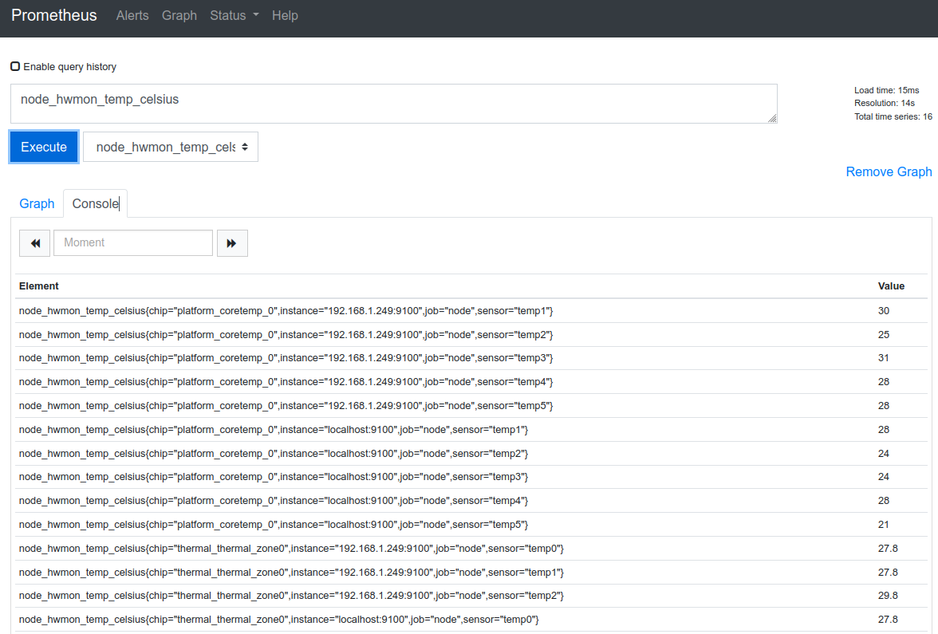Click inside the query expression text area
The width and height of the screenshot is (938, 634).
(x=393, y=104)
